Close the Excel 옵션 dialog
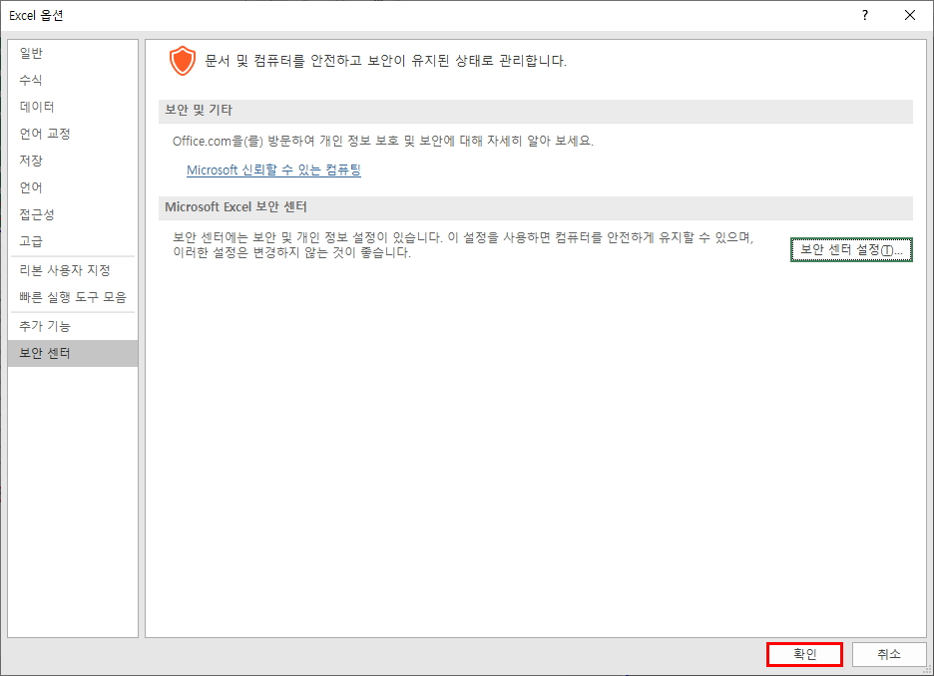This screenshot has width=934, height=676. [910, 16]
